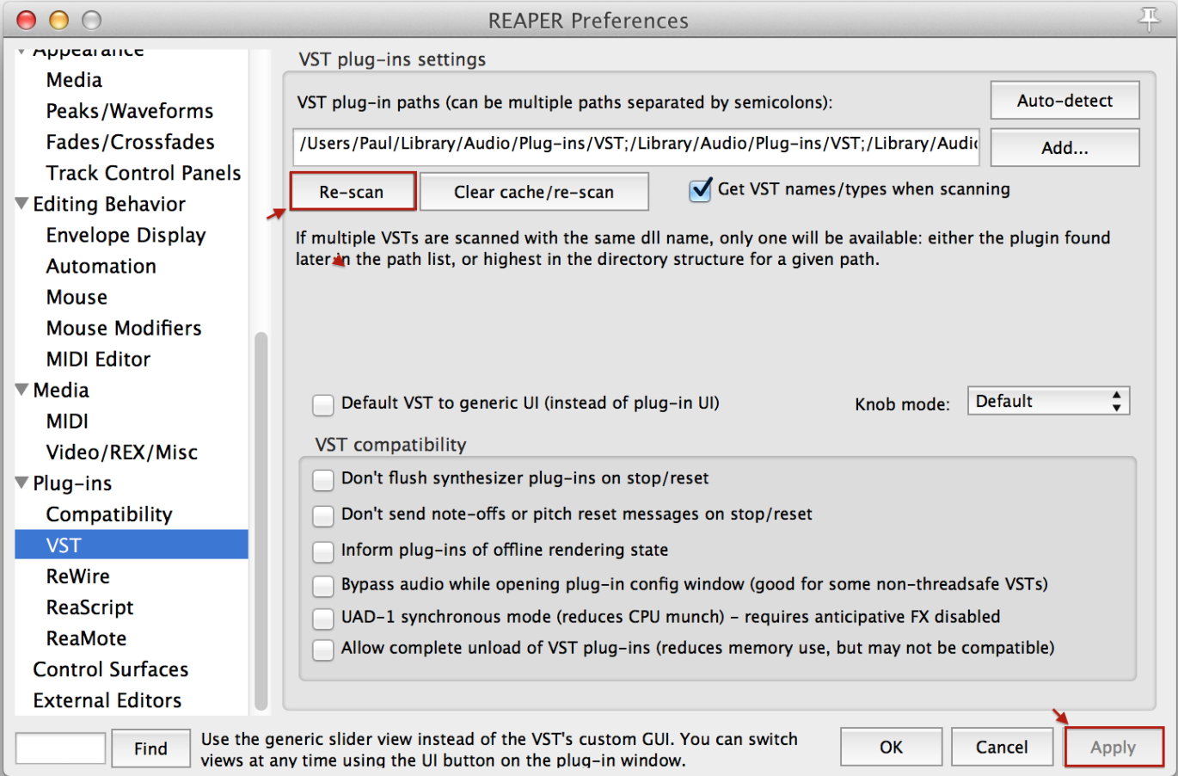
Task: Select Editing Behavior category
Action: point(109,204)
